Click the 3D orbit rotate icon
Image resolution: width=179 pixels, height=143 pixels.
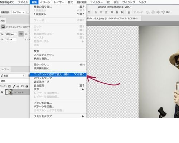click(x=148, y=12)
